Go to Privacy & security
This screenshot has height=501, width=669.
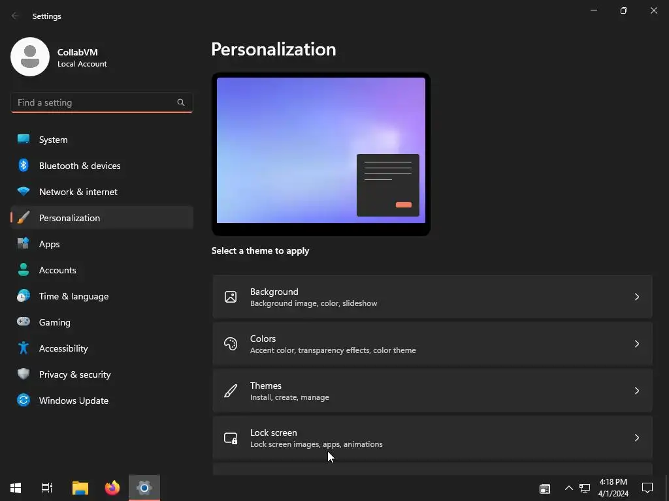click(x=102, y=374)
